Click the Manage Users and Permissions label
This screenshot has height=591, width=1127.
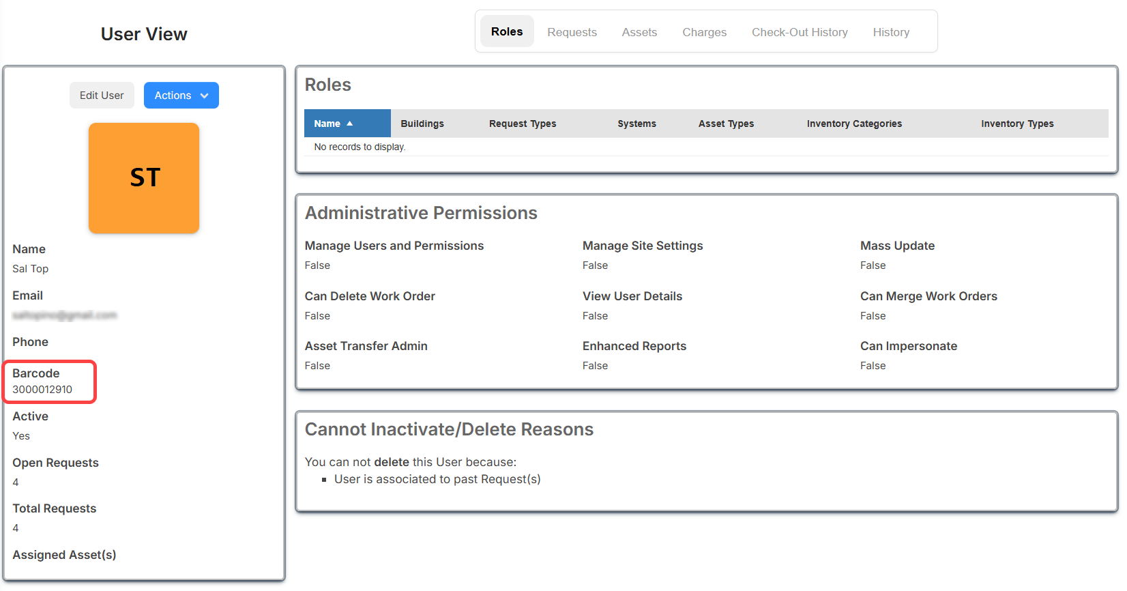click(x=394, y=246)
